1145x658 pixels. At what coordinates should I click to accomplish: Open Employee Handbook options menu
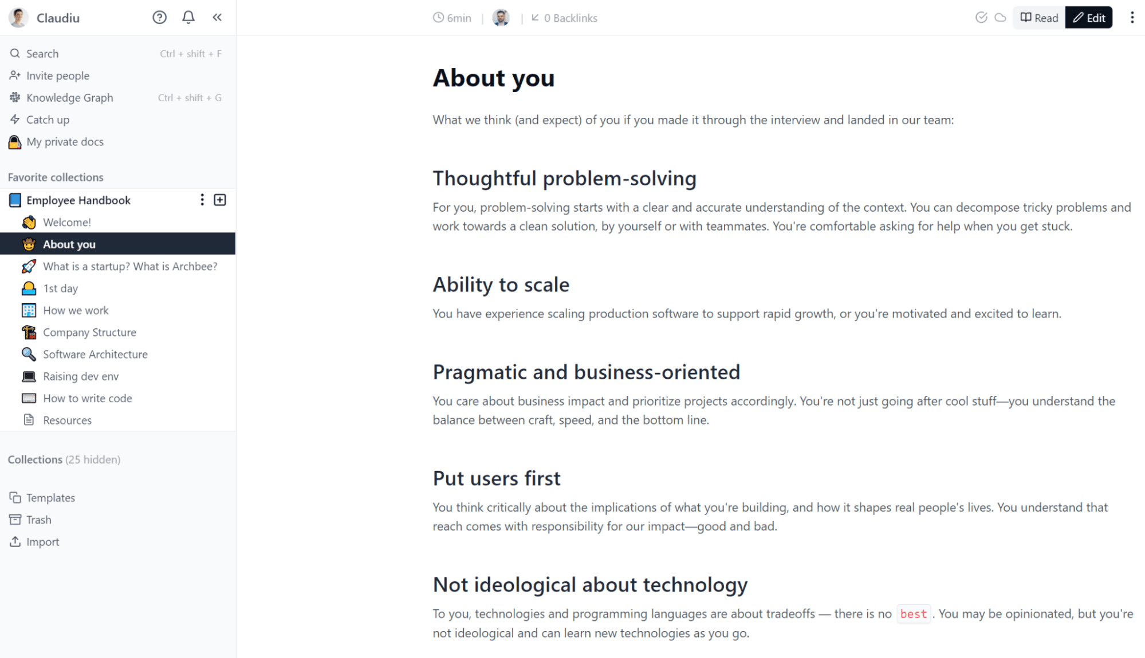[202, 200]
